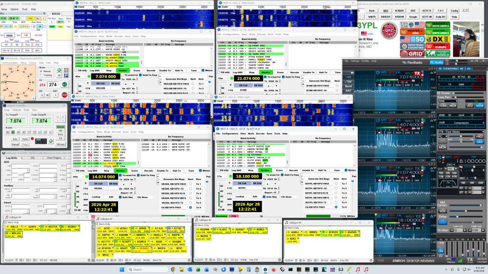The image size is (488, 274).
Task: Select the 40 band button in SteppIR Controller
Action: (x=13, y=132)
